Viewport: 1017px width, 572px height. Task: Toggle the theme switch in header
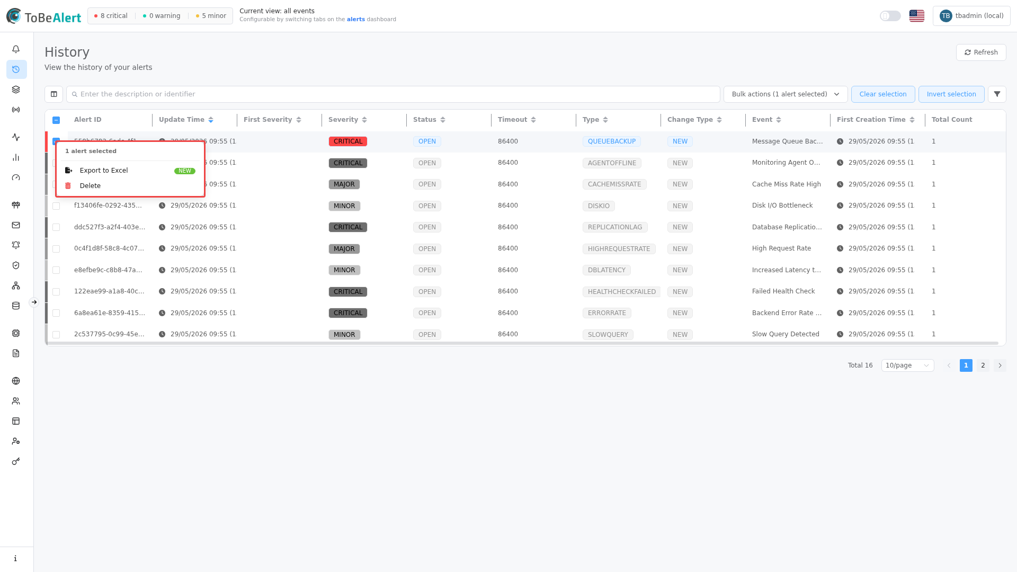point(890,16)
